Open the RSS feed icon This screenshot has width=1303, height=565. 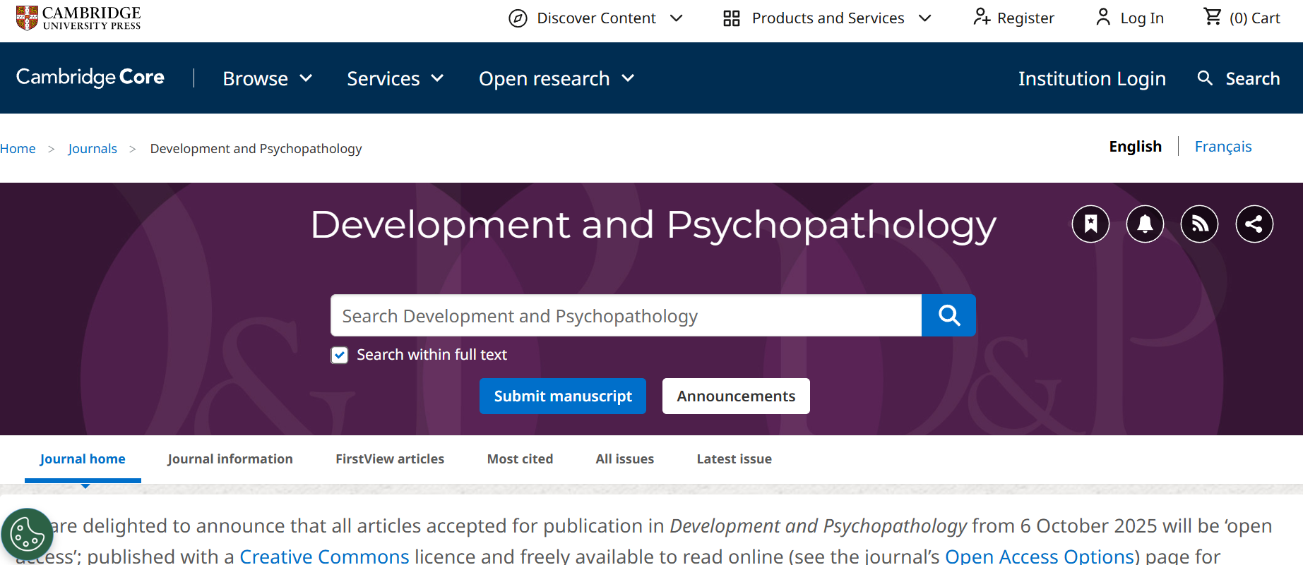[x=1199, y=224]
